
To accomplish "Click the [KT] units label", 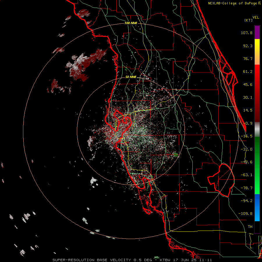I will coord(248,20).
